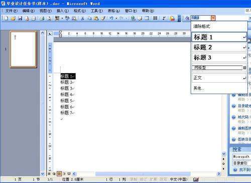Switch to Outline view button
251x183 pixels.
pyautogui.click(x=64, y=174)
